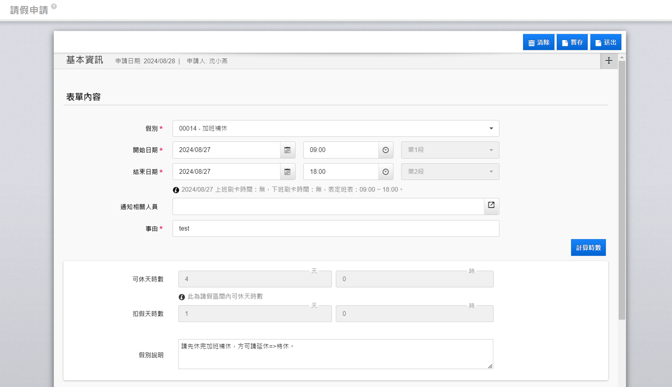Open the 第1段 segment dropdown

(450, 150)
